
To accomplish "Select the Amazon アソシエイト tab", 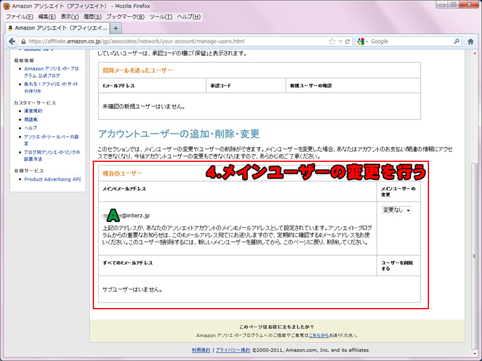I will [57, 28].
